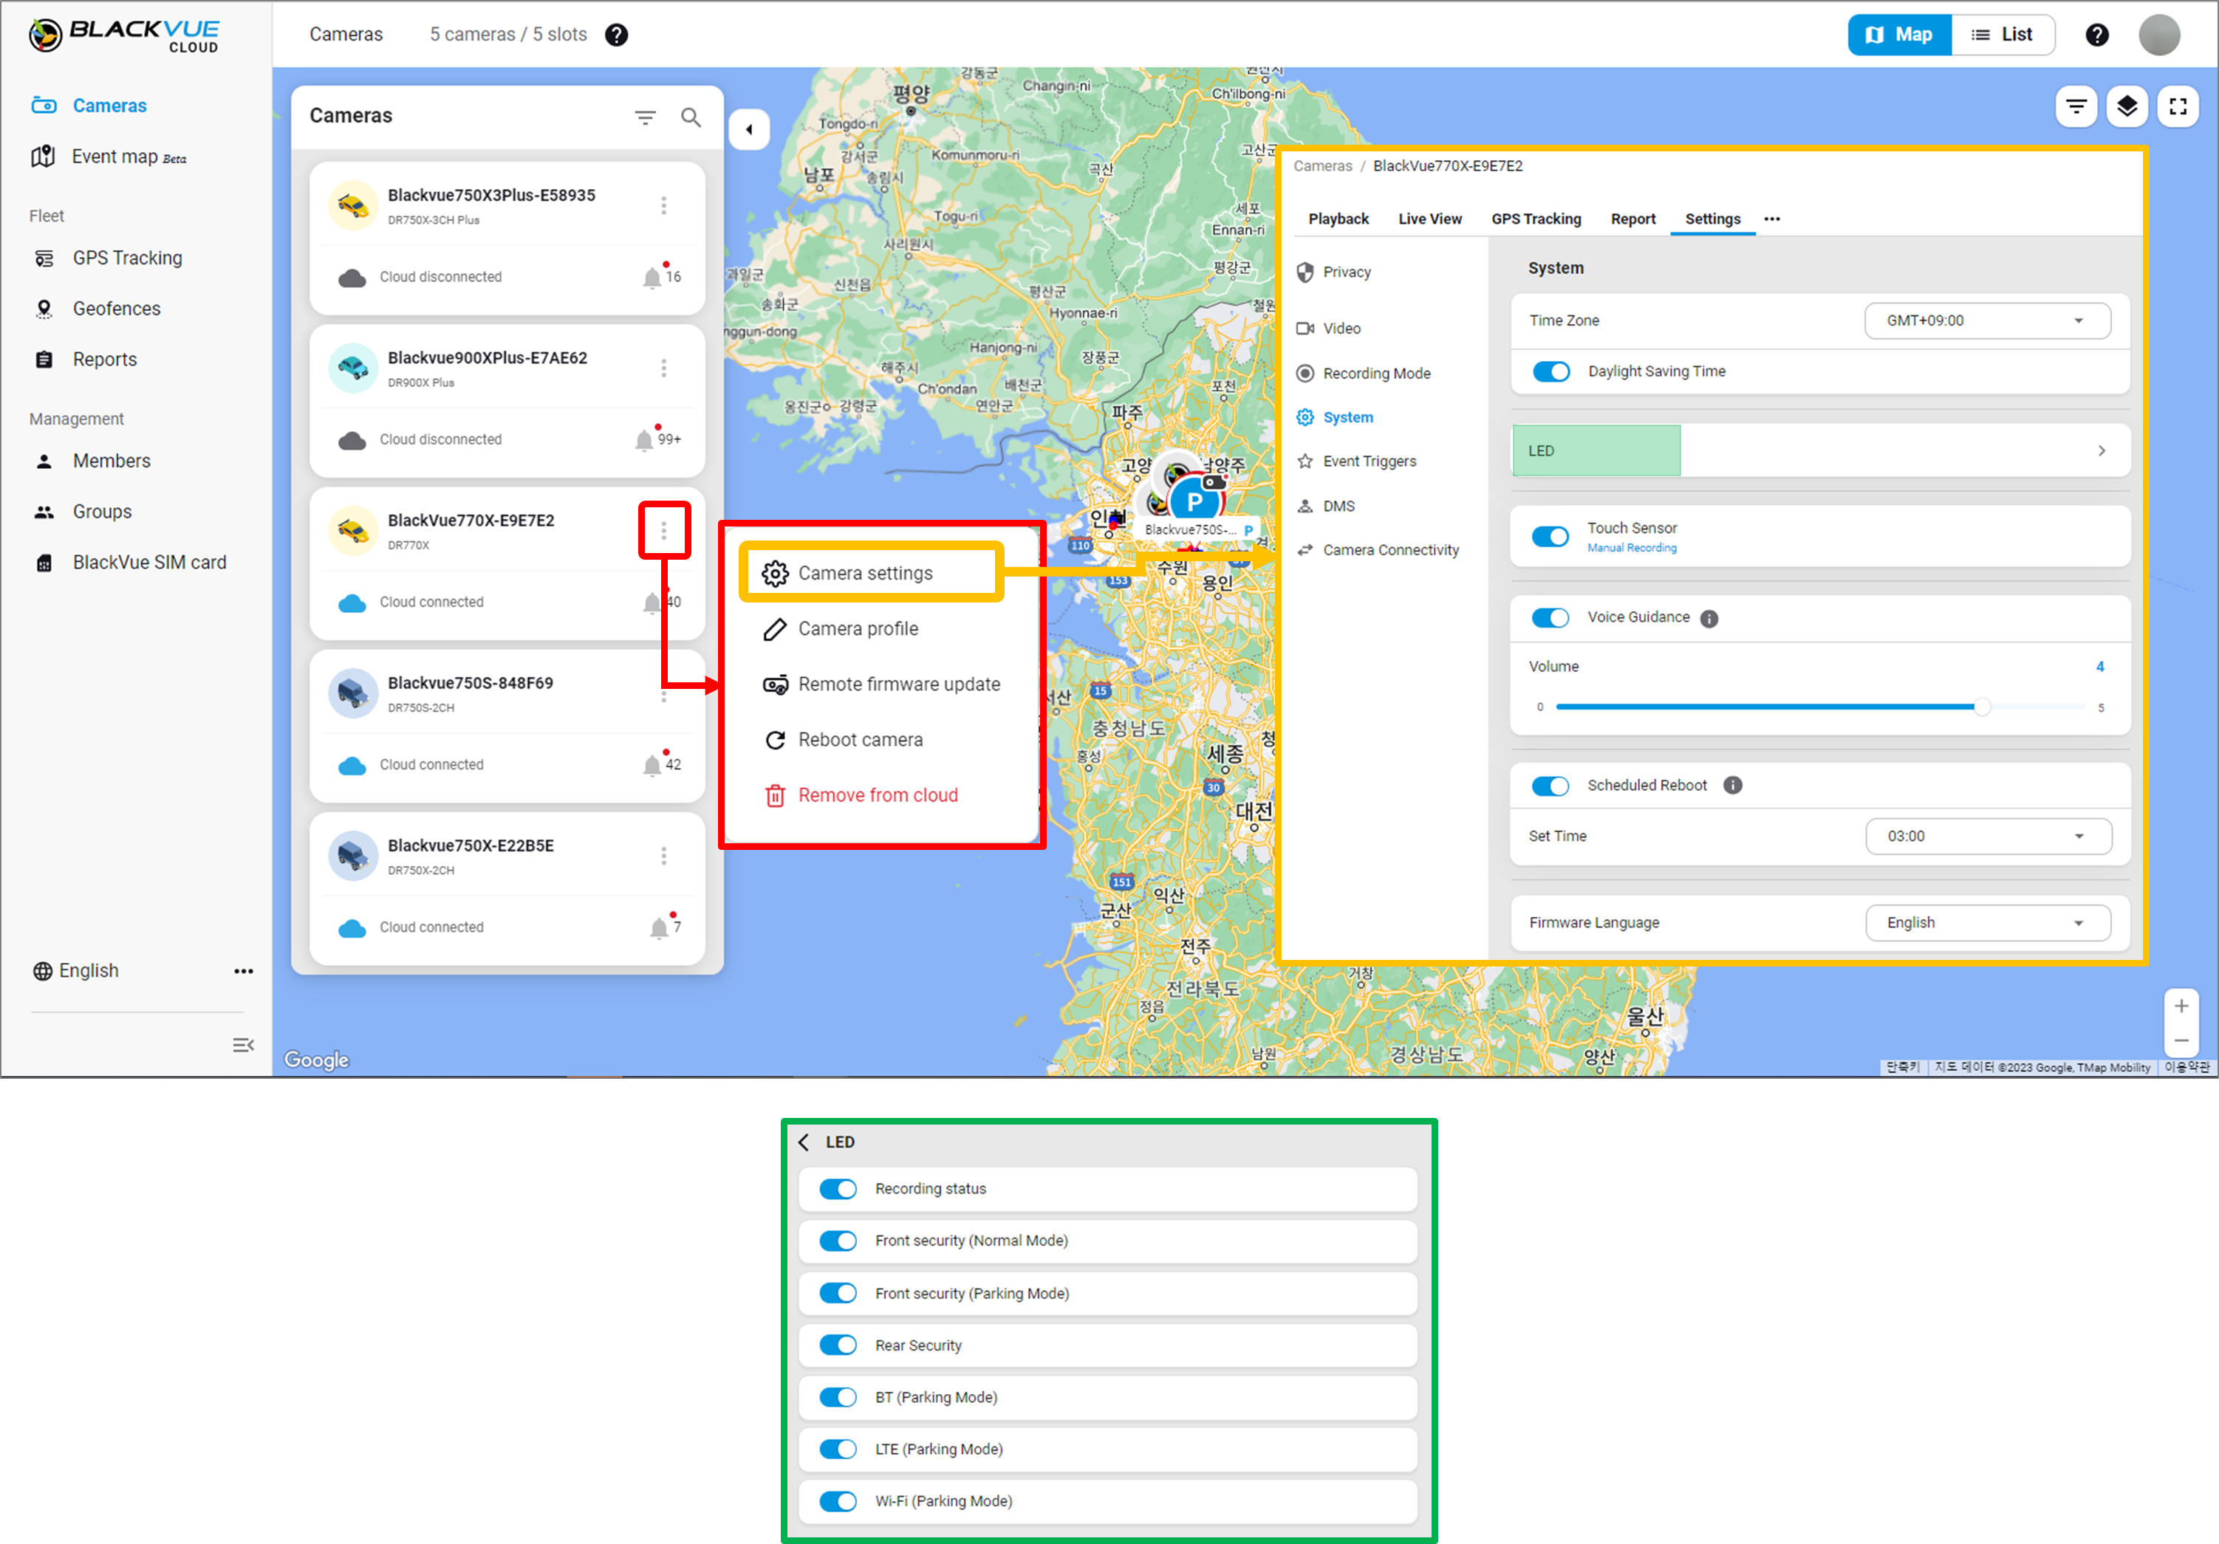Show info for Scheduled Reboot

[1733, 786]
